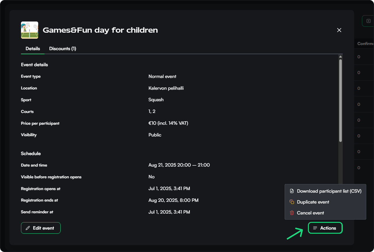Click the scrollbar up arrow
Image resolution: width=374 pixels, height=252 pixels.
pyautogui.click(x=340, y=57)
